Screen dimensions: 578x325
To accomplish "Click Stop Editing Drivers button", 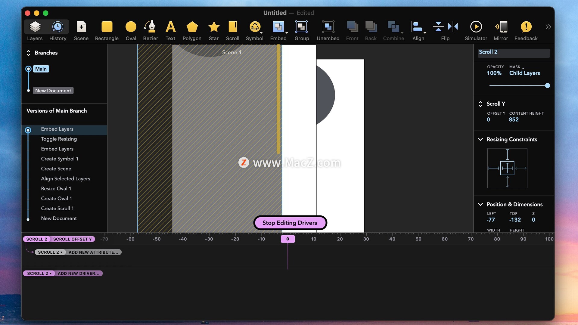I will (290, 223).
